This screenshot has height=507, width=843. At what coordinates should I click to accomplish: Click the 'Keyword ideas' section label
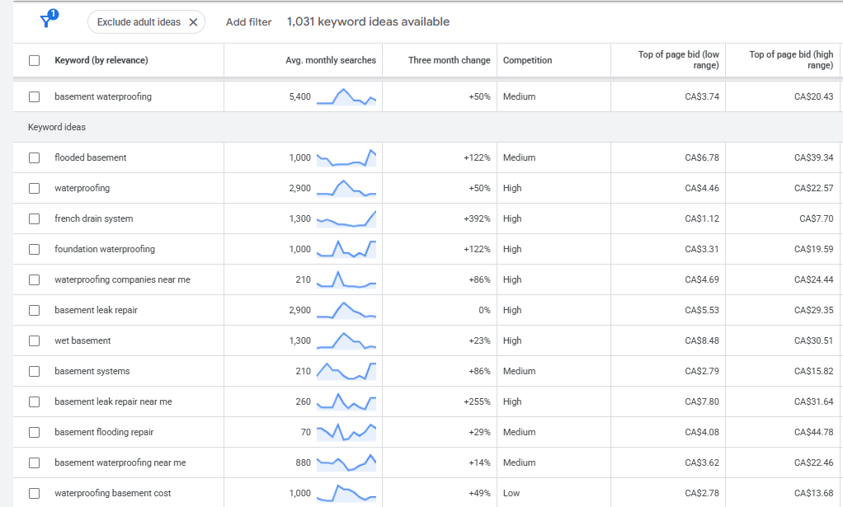click(56, 127)
